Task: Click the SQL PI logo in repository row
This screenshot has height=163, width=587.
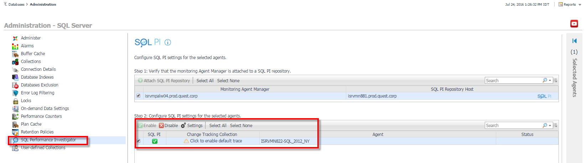Action: 544,96
